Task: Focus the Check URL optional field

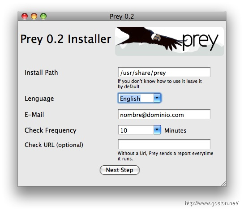Action: (x=164, y=144)
